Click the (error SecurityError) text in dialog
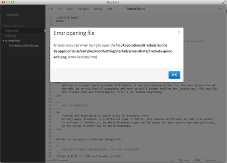This screenshot has height=163, width=227. click(83, 57)
